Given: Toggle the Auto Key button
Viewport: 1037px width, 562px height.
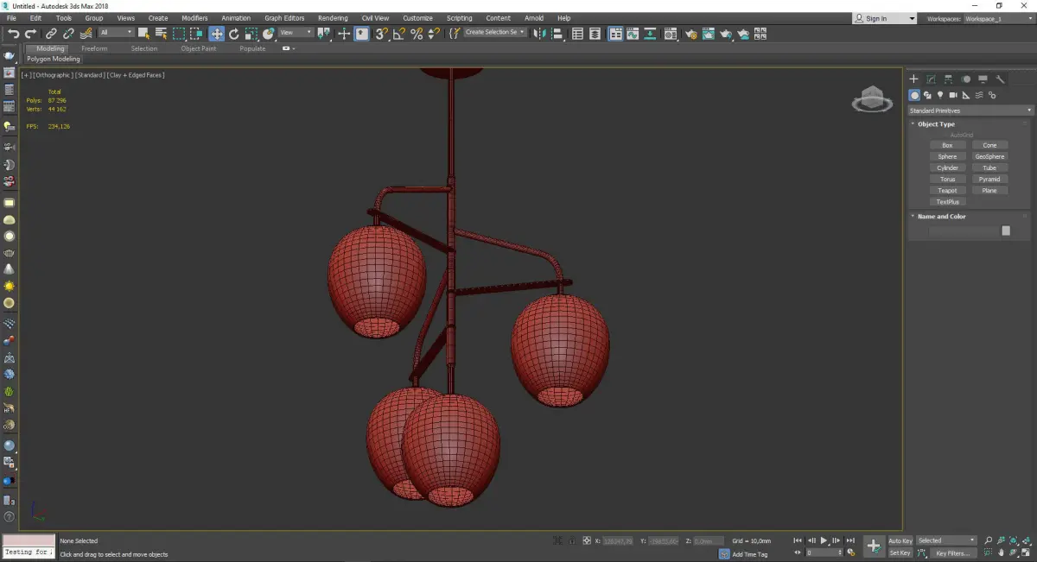Looking at the screenshot, I should (900, 540).
